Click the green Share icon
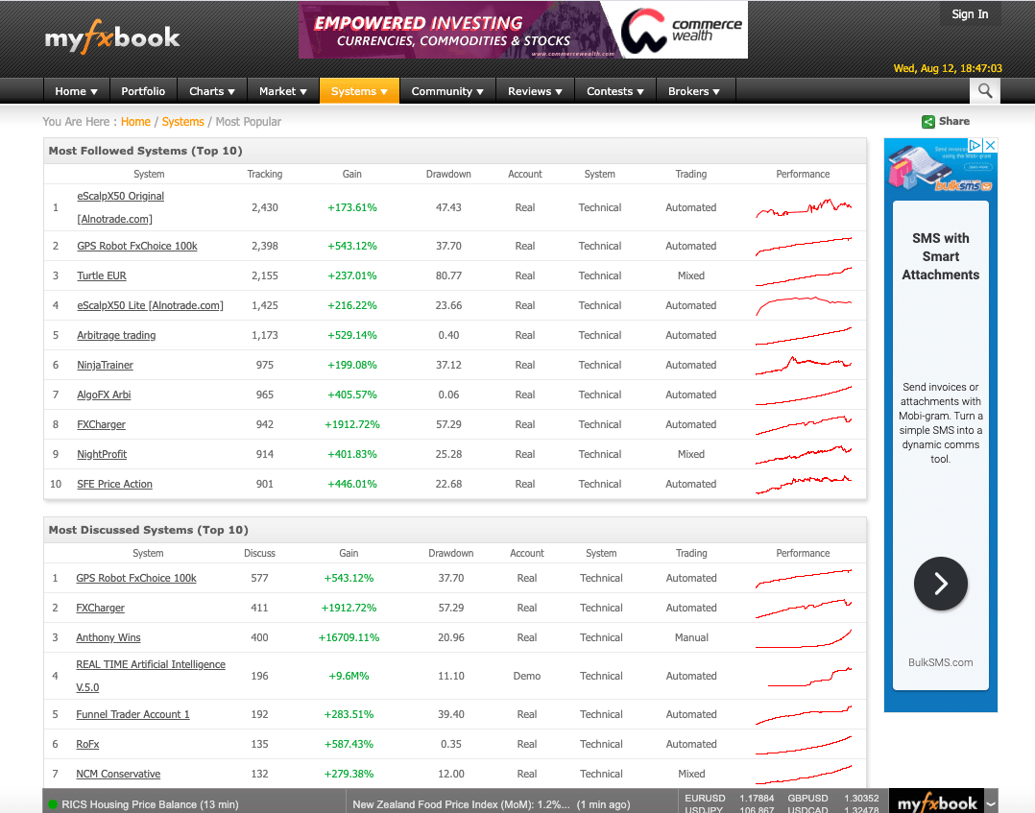 tap(928, 121)
